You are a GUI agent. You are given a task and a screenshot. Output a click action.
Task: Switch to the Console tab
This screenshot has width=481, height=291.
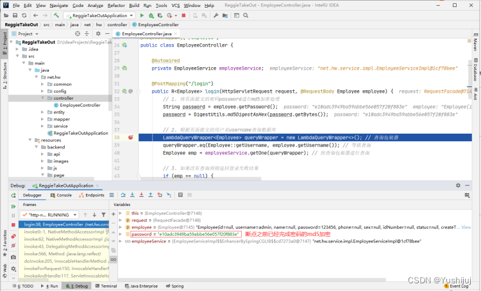[61, 195]
